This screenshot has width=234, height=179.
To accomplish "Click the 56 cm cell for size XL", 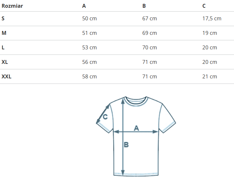I will point(90,62).
